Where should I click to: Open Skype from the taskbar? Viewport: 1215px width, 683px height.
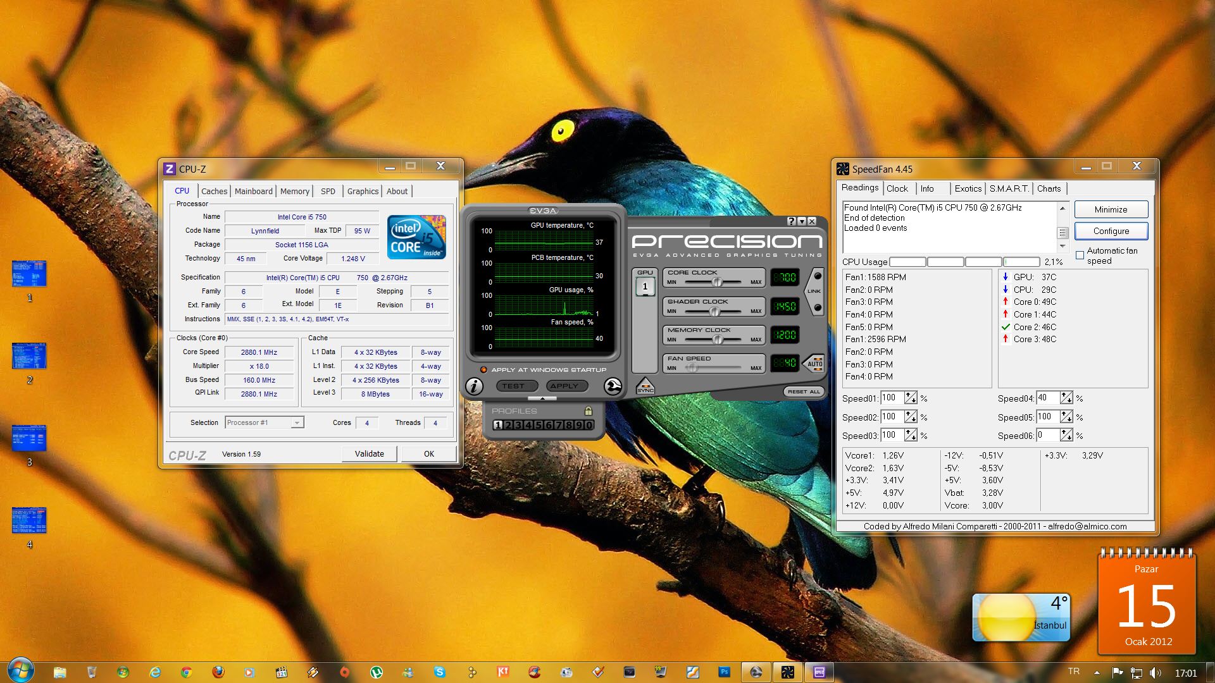pos(439,672)
